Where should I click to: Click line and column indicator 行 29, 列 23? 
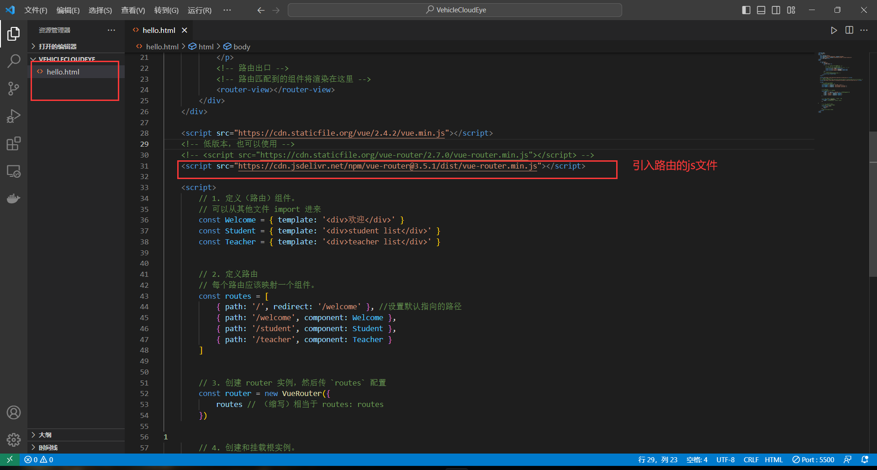pos(657,459)
